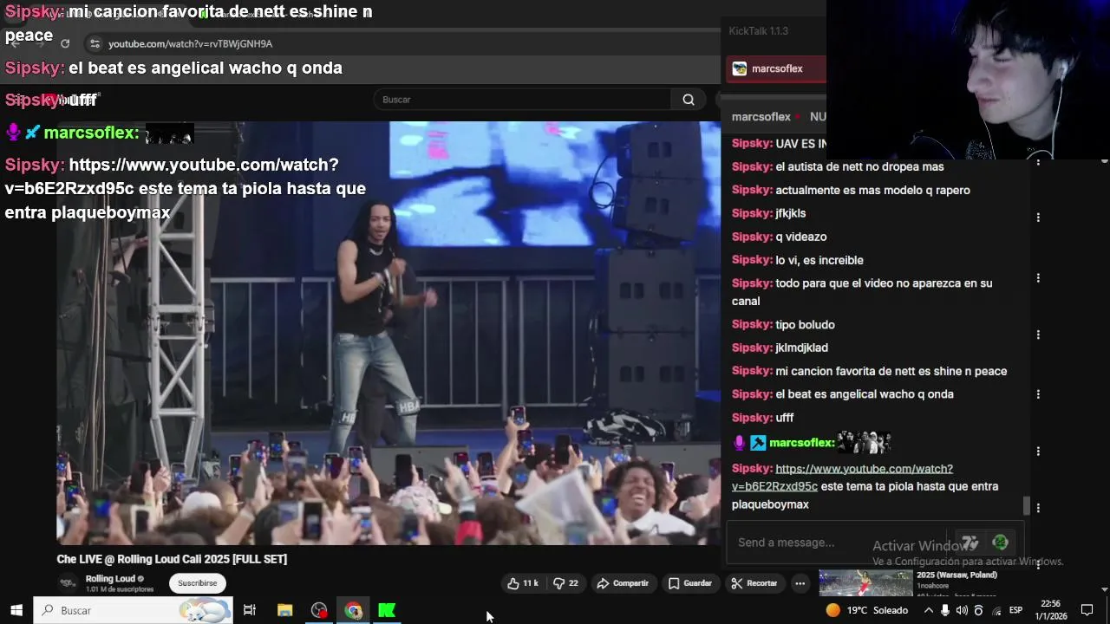Select the marcsoflex tab in KickTalk
This screenshot has height=624, width=1110.
point(775,68)
